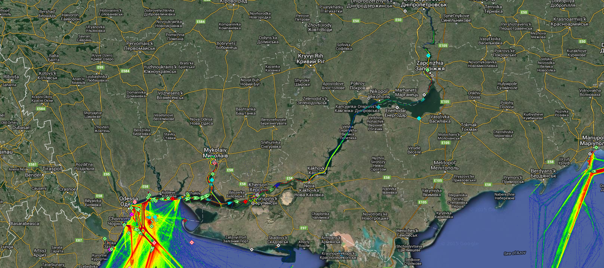Click the isolated pink diamond marker in open sea
This screenshot has height=268, width=604.
coord(192,243)
